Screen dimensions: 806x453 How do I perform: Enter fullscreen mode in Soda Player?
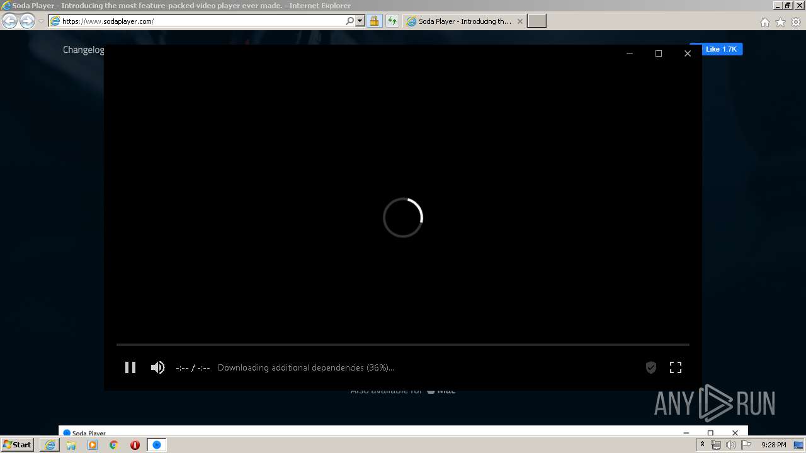pos(676,367)
